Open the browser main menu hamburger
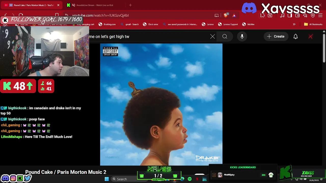 click(x=320, y=16)
